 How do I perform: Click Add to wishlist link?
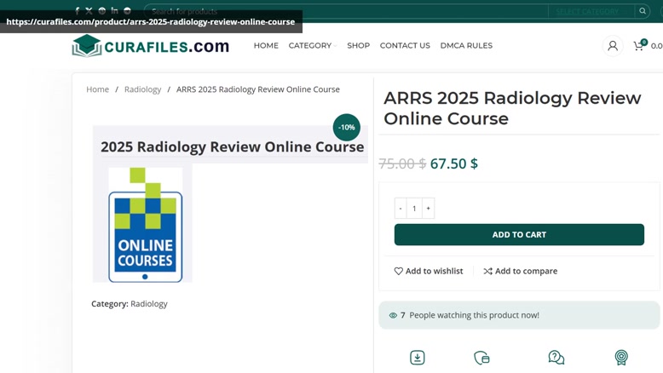point(429,271)
